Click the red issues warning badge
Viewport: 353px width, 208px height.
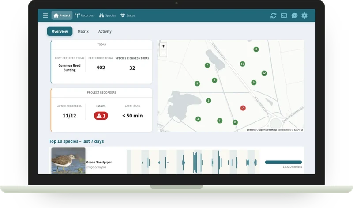pos(101,116)
